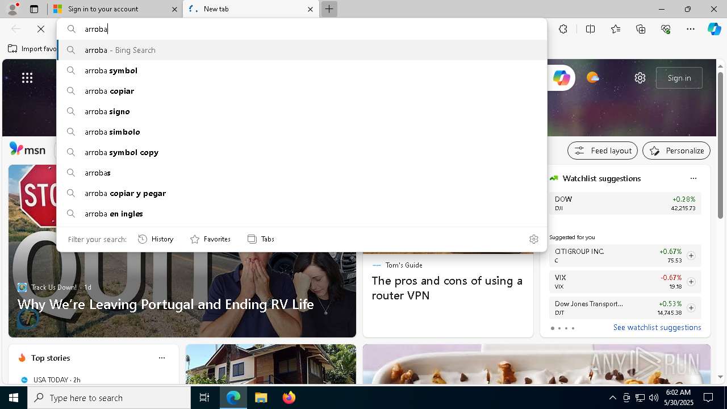The image size is (727, 409).
Task: Pick the 'arroba signo' suggestion
Action: [302, 111]
